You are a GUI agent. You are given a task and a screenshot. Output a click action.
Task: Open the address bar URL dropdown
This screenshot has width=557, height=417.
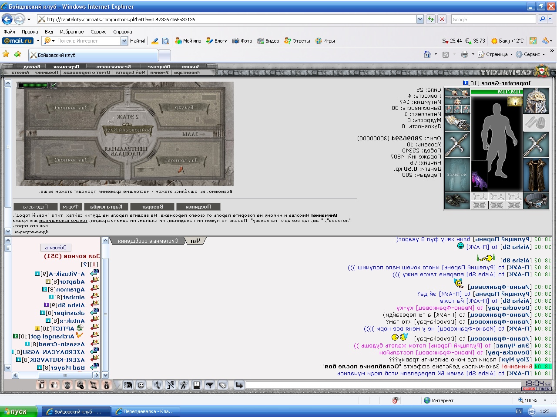tap(420, 19)
